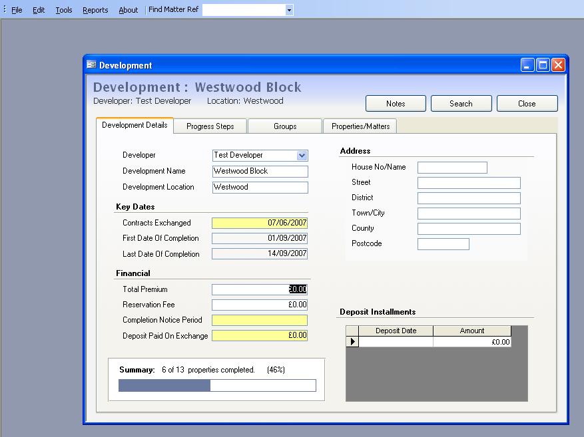Click the Search button
The image size is (584, 437).
(x=461, y=103)
